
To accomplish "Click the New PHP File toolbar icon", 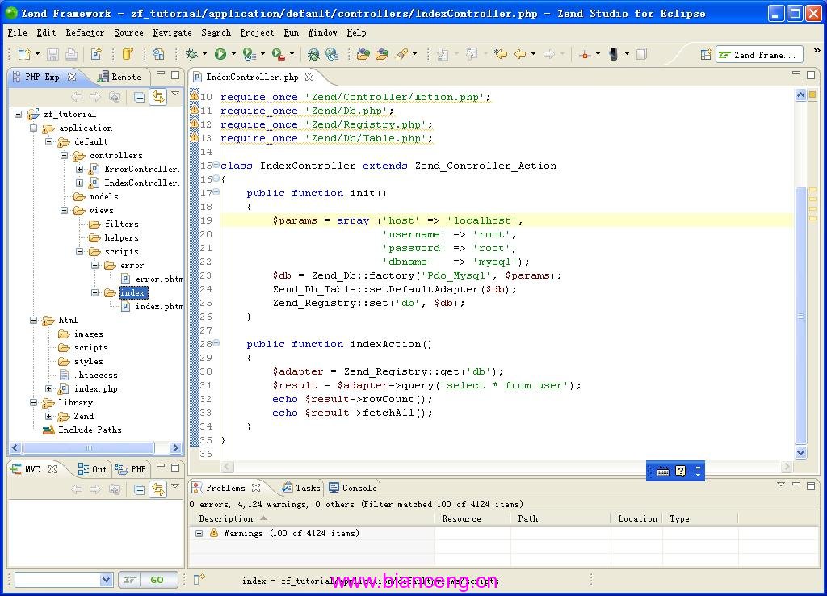I will tap(95, 54).
